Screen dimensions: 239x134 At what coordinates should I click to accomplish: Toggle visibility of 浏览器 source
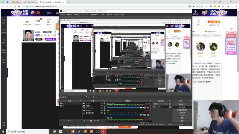tap(102, 103)
